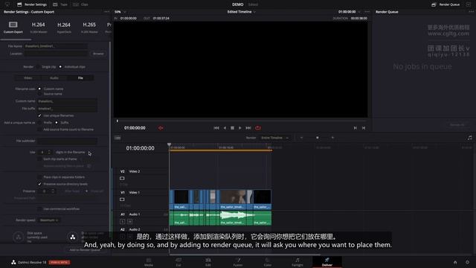
Task: Mute the Audio 1 track
Action: pyautogui.click(x=130, y=222)
